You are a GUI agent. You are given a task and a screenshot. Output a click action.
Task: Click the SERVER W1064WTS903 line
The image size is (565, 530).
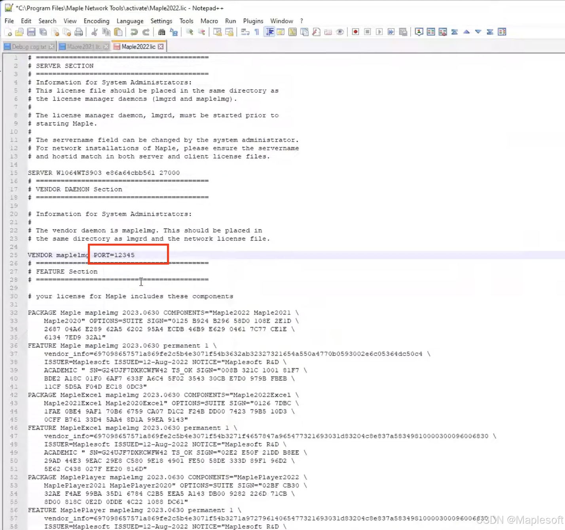pyautogui.click(x=104, y=173)
